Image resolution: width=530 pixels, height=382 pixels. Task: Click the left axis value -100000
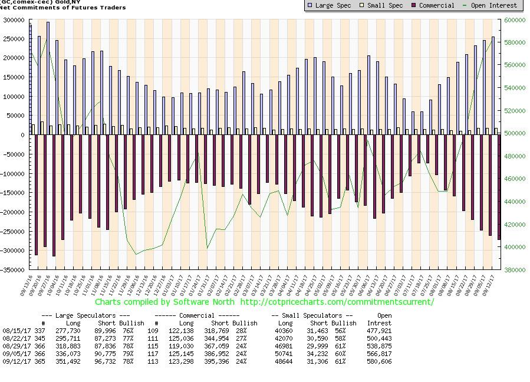pos(12,174)
